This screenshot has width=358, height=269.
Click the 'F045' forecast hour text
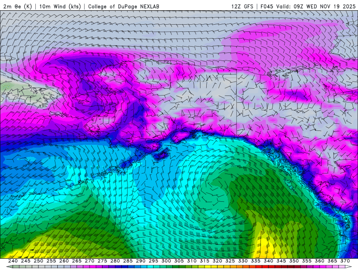pos(267,6)
